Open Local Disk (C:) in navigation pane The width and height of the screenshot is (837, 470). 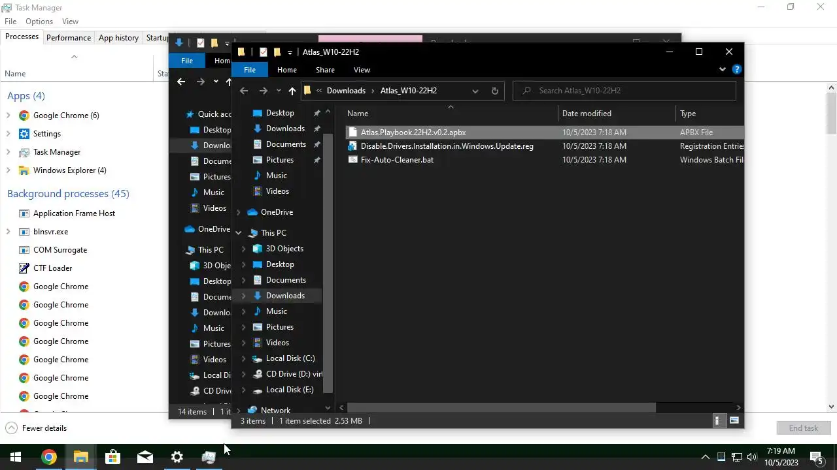(x=290, y=358)
